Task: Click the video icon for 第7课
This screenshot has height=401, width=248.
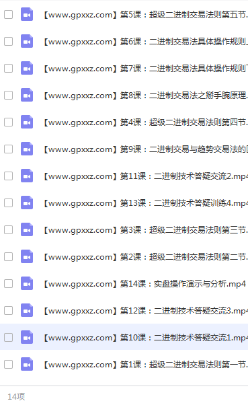Action: (x=27, y=68)
